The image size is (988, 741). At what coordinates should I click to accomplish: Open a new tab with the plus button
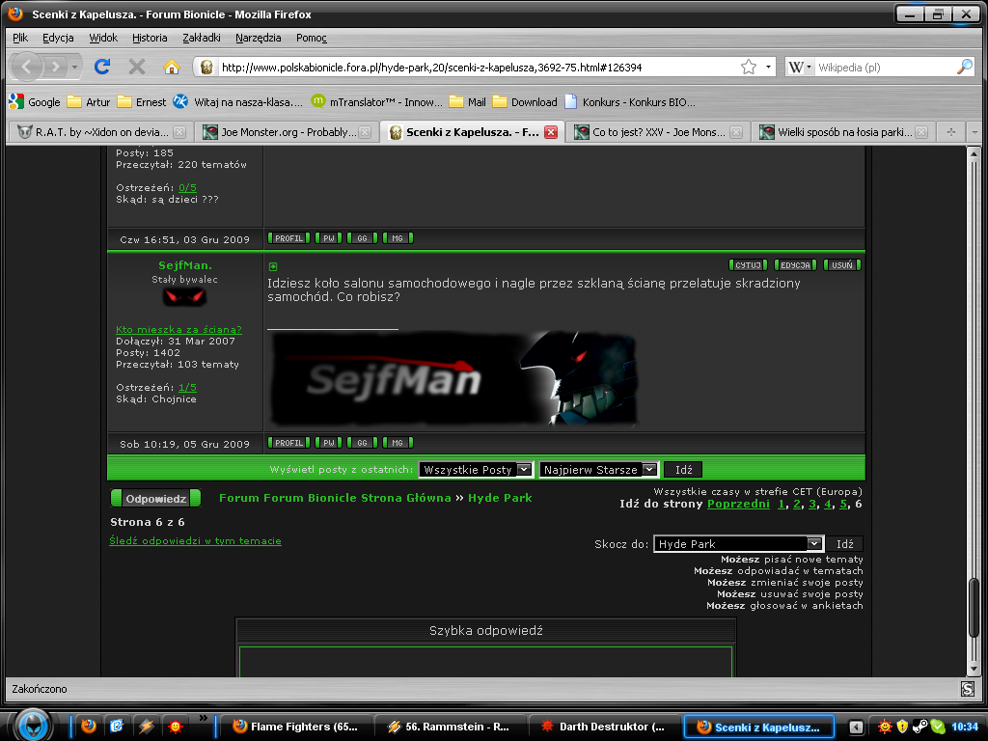pyautogui.click(x=950, y=132)
